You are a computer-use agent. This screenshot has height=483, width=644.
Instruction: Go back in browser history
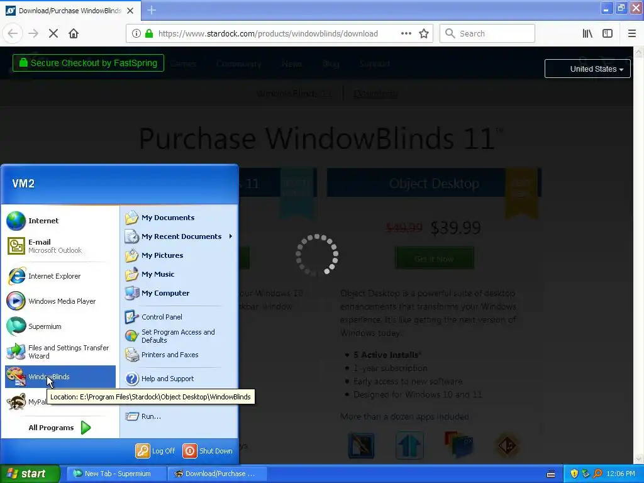(x=13, y=34)
